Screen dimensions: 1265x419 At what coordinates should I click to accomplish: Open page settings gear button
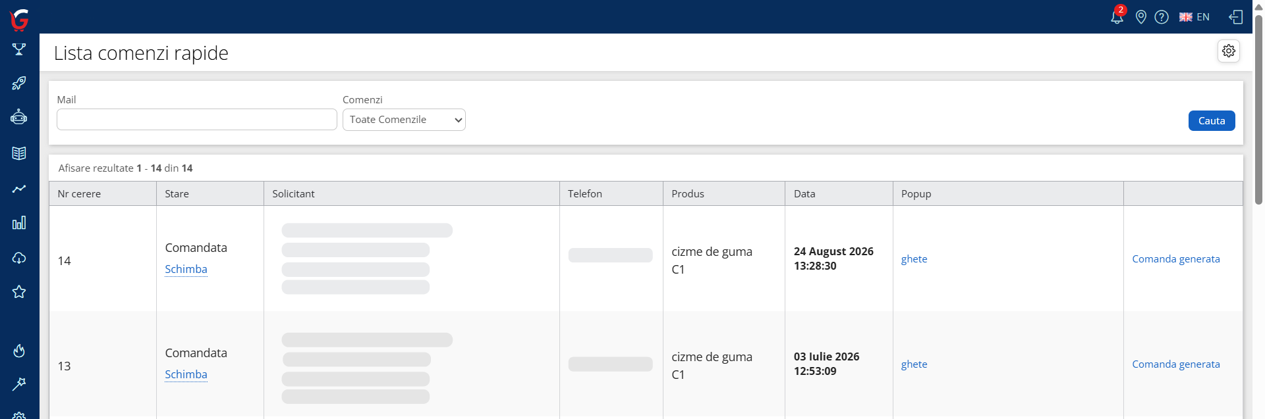pos(1229,51)
